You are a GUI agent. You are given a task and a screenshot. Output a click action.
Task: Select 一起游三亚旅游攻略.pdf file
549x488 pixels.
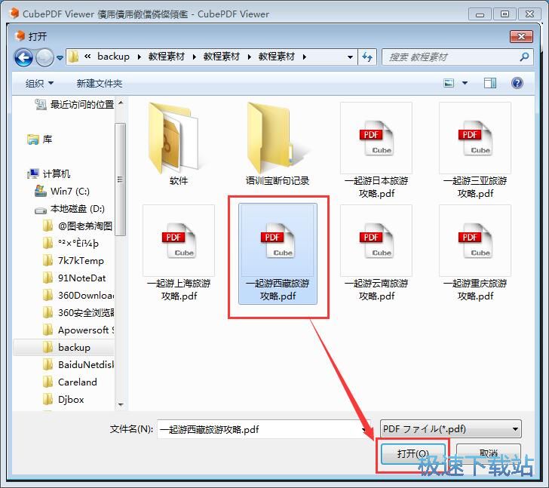point(475,151)
